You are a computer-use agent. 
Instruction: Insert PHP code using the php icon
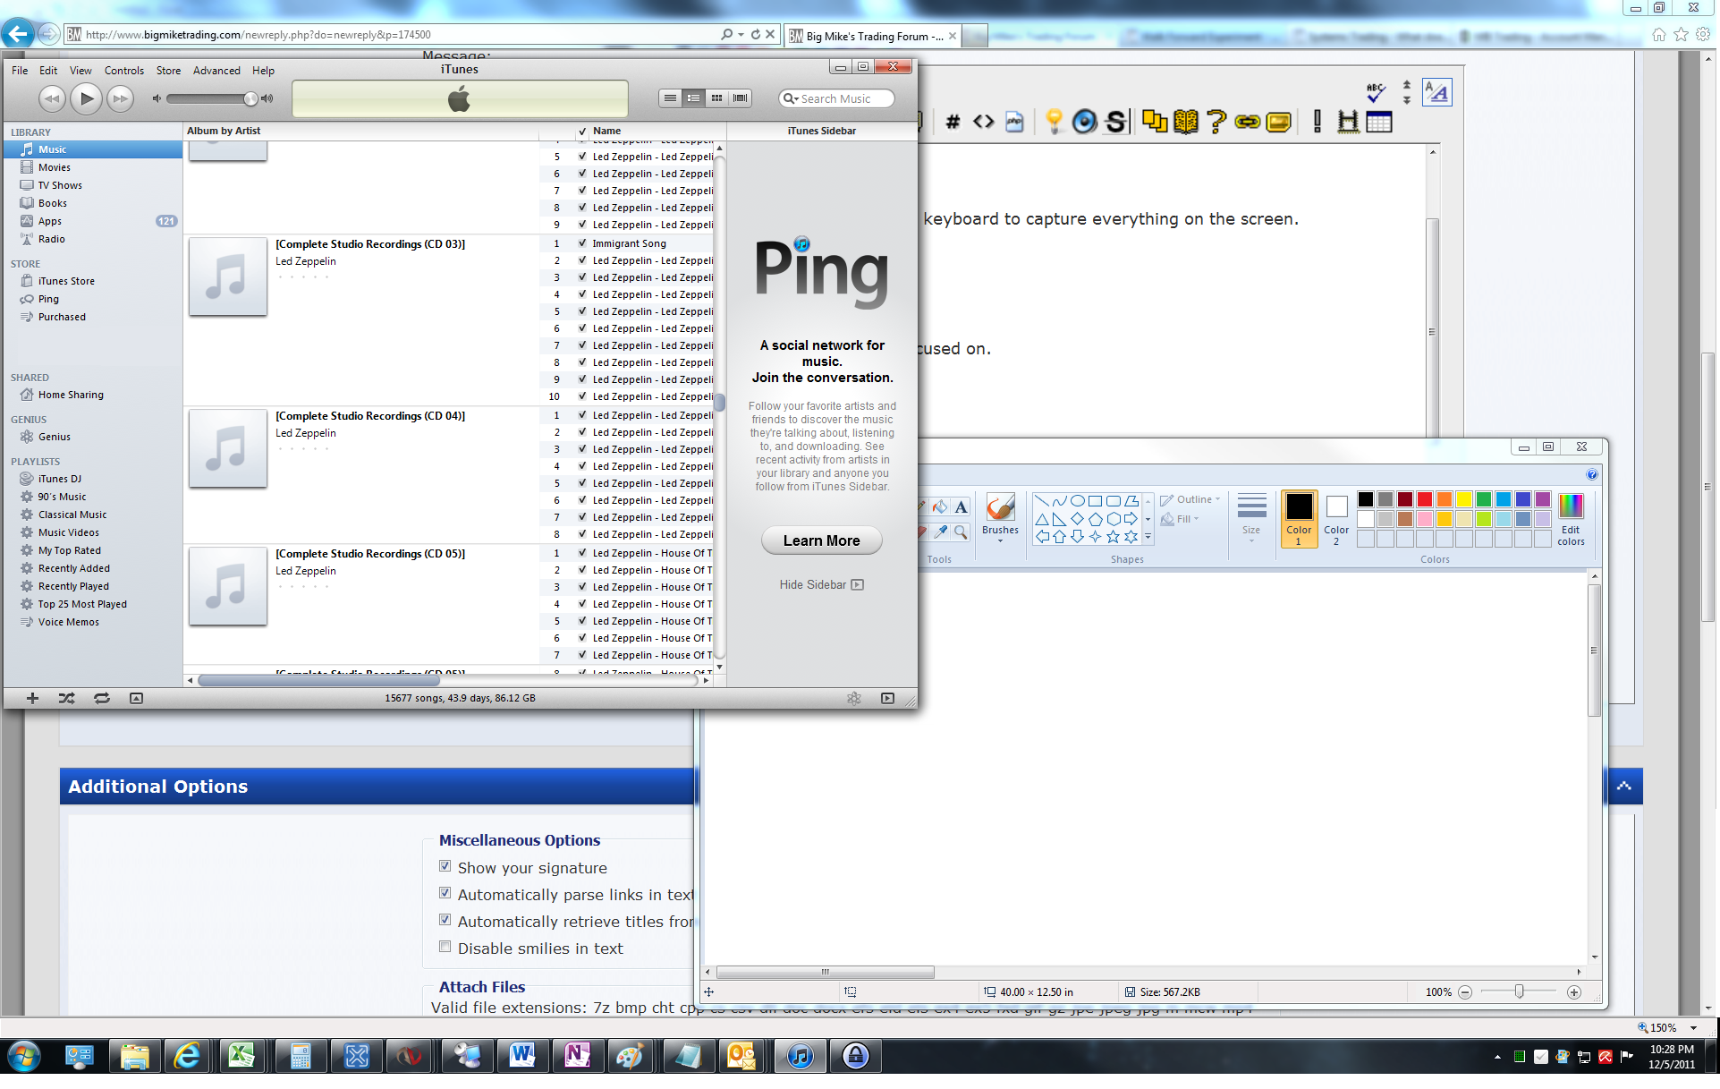coord(1014,122)
